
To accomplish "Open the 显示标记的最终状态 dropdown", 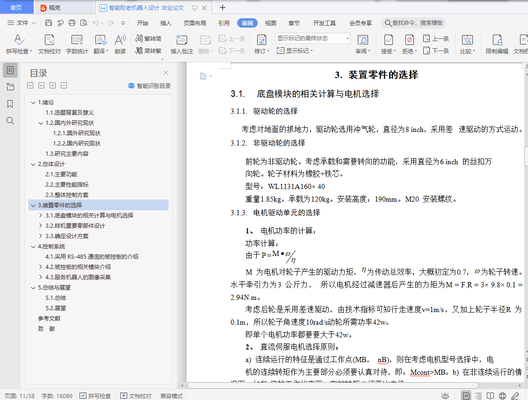I will pyautogui.click(x=313, y=38).
